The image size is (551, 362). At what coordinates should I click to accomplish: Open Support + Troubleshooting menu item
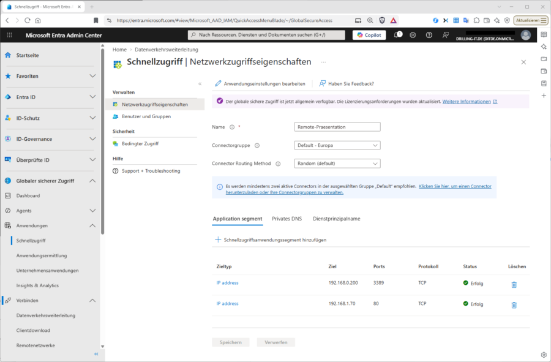(x=151, y=171)
